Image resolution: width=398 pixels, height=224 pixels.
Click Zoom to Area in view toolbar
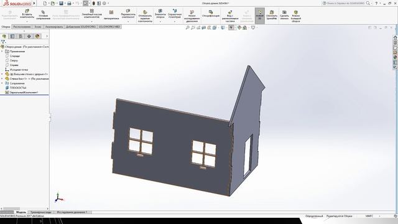pos(193,27)
